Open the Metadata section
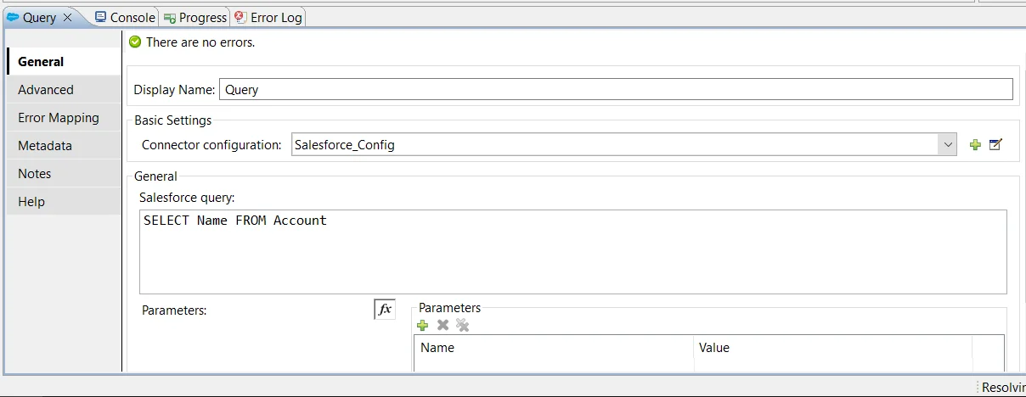Viewport: 1026px width, 397px height. pyautogui.click(x=64, y=145)
